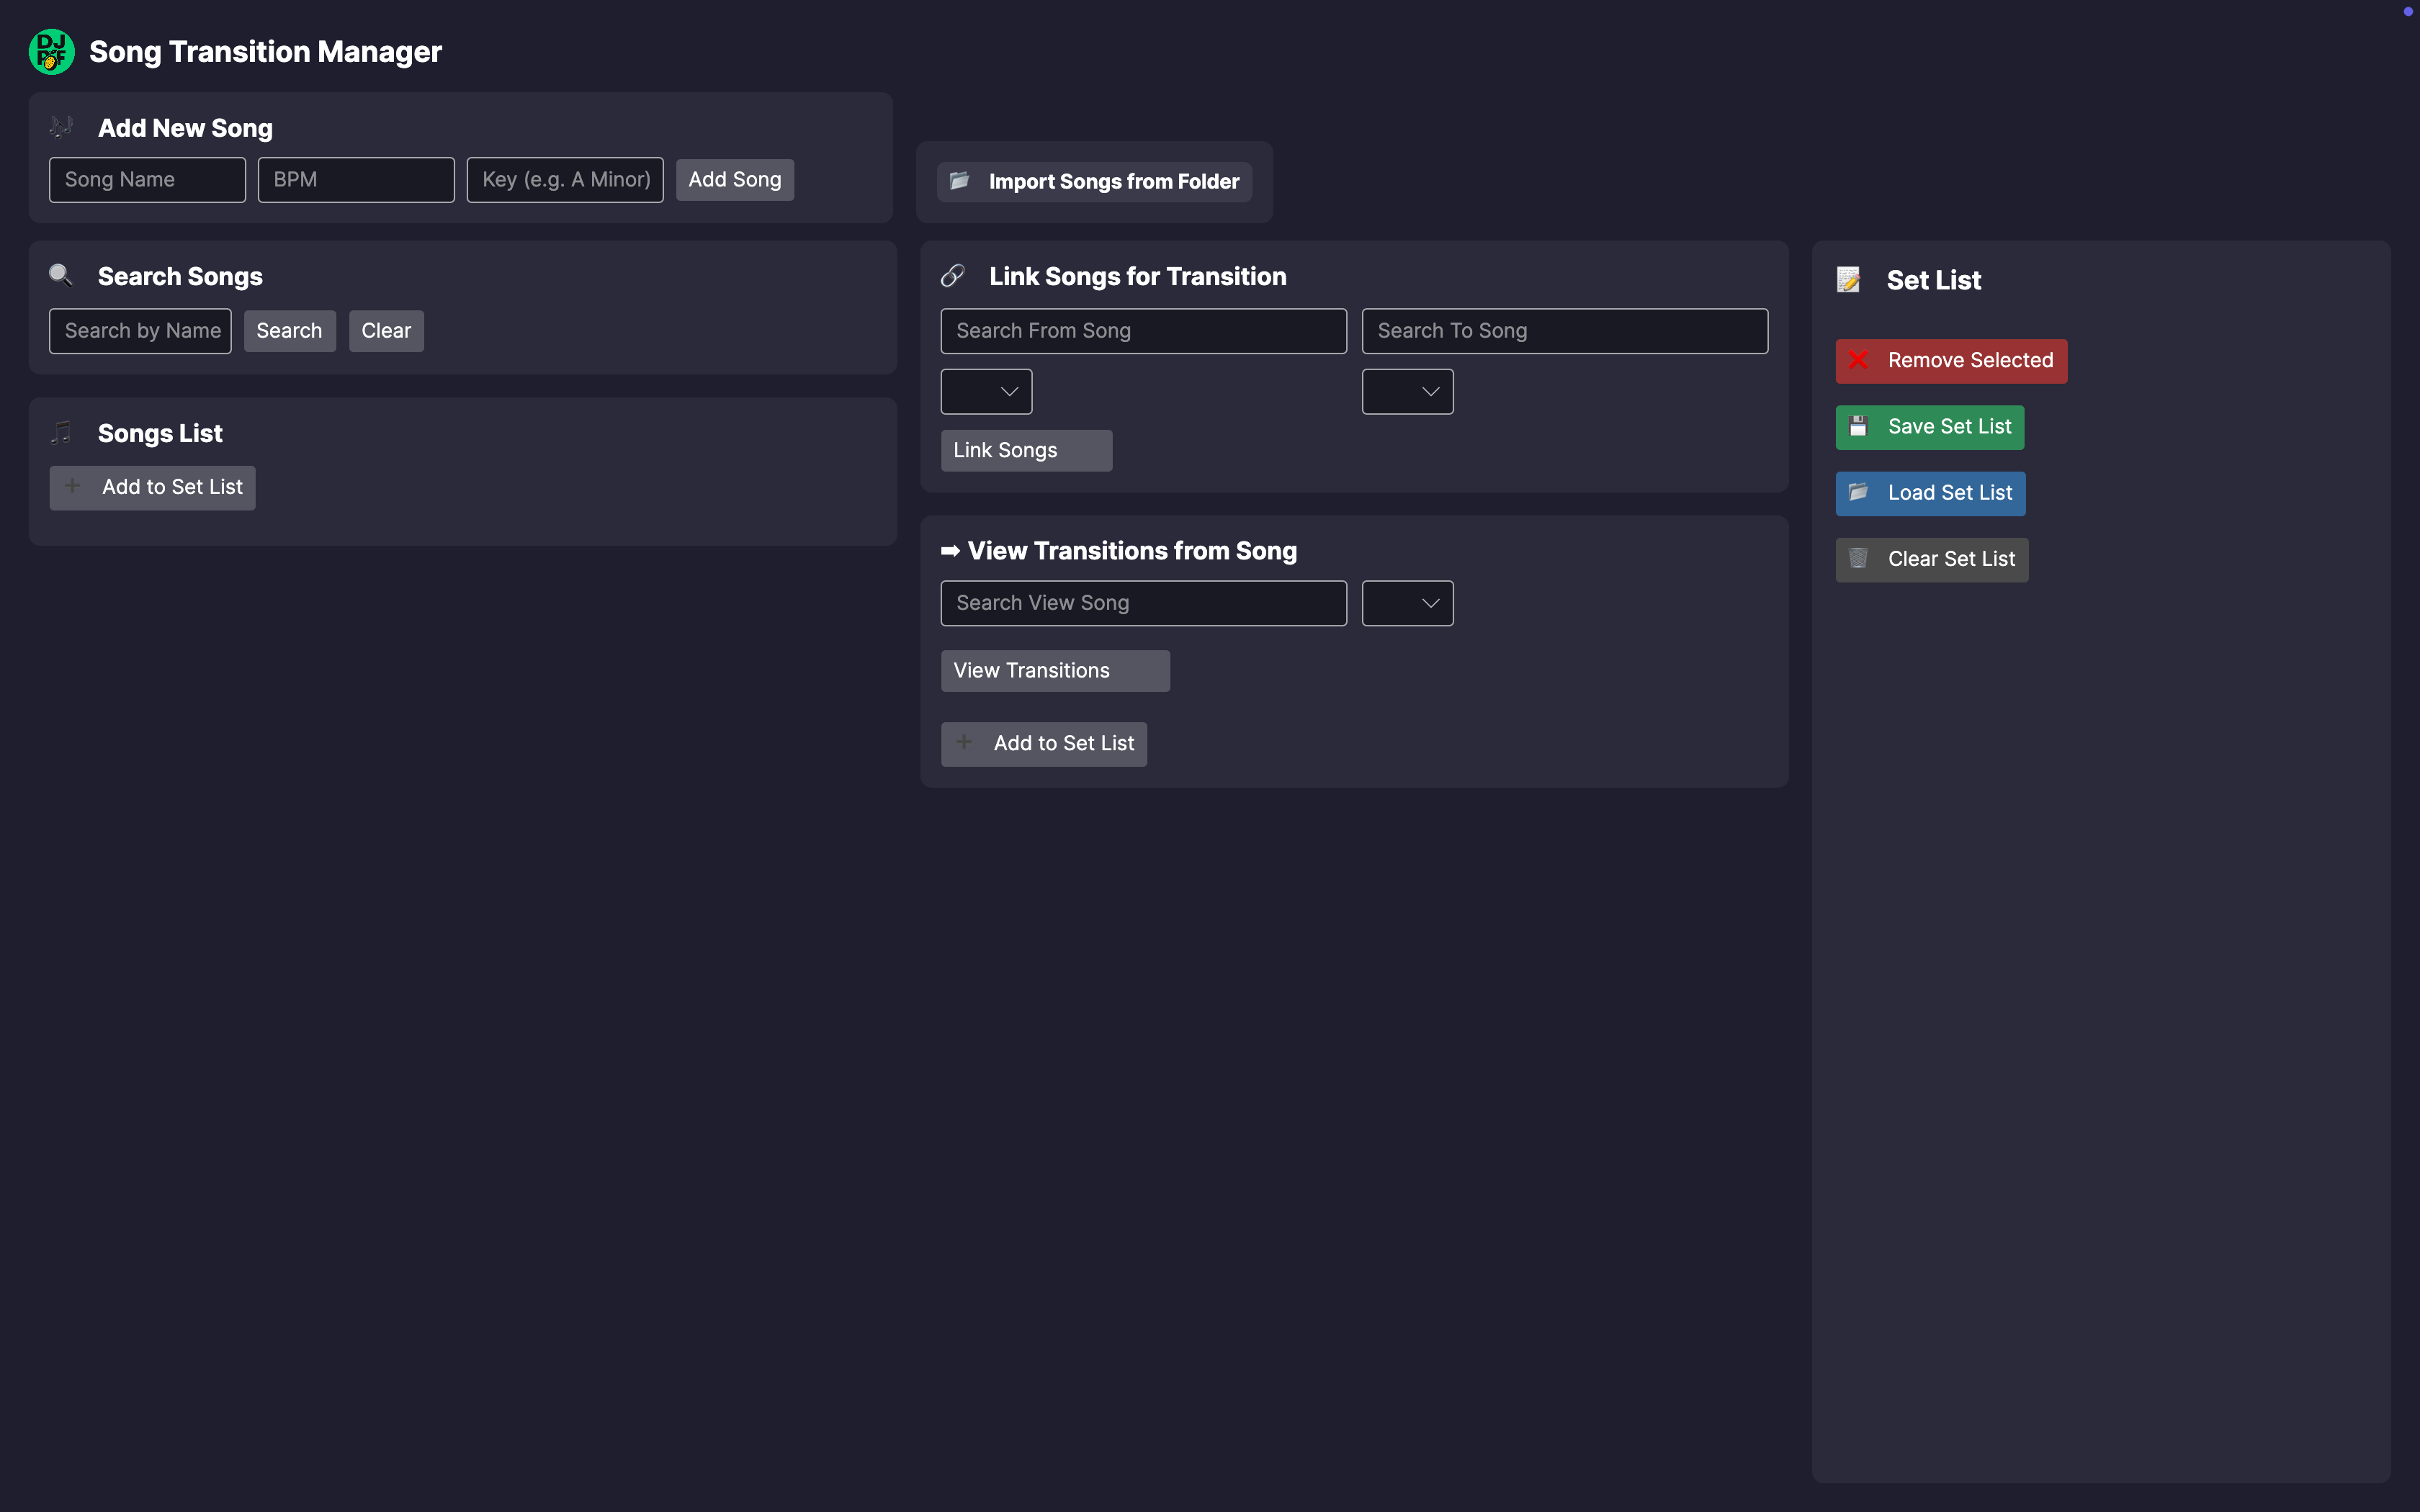Click the trash can icon on Clear Set List
The width and height of the screenshot is (2420, 1512).
1858,559
